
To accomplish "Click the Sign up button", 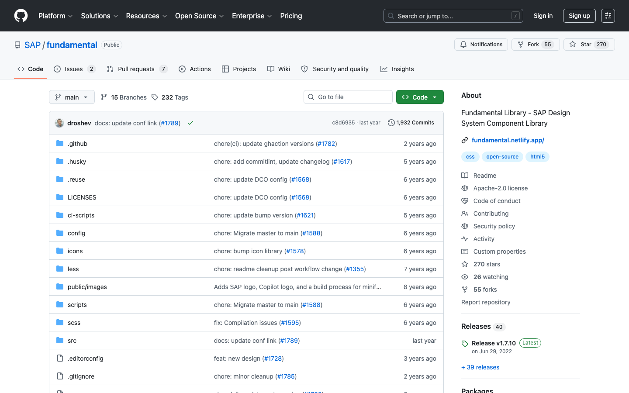I will (x=579, y=16).
